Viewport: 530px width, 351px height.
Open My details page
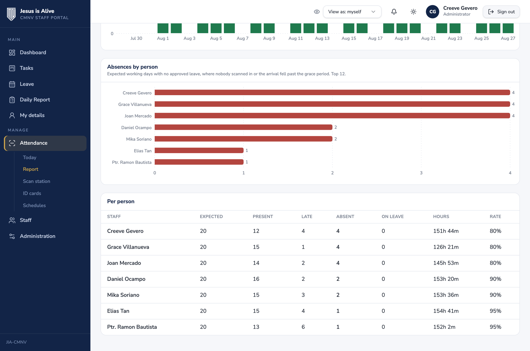point(45,115)
